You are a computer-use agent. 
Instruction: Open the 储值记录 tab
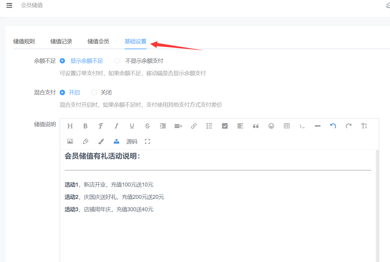61,41
